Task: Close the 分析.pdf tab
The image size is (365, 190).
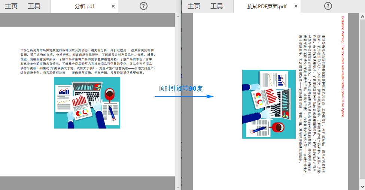Action: (113, 6)
